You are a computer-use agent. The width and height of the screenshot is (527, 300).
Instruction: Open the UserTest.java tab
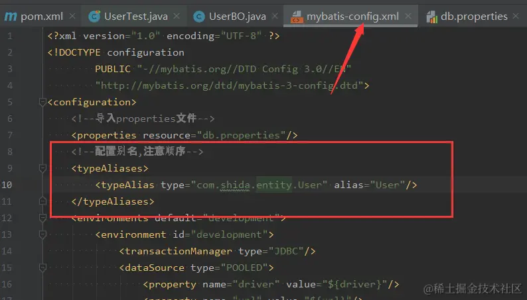click(136, 16)
